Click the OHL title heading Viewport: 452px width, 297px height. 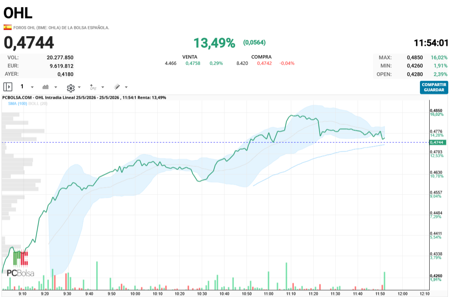pyautogui.click(x=18, y=13)
